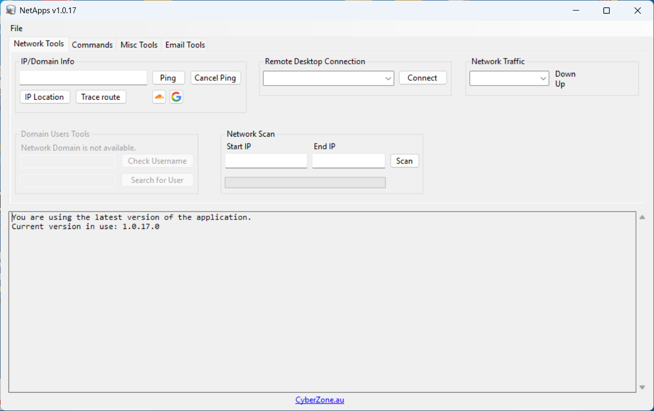654x411 pixels.
Task: Switch to the Commands tab
Action: 92,45
